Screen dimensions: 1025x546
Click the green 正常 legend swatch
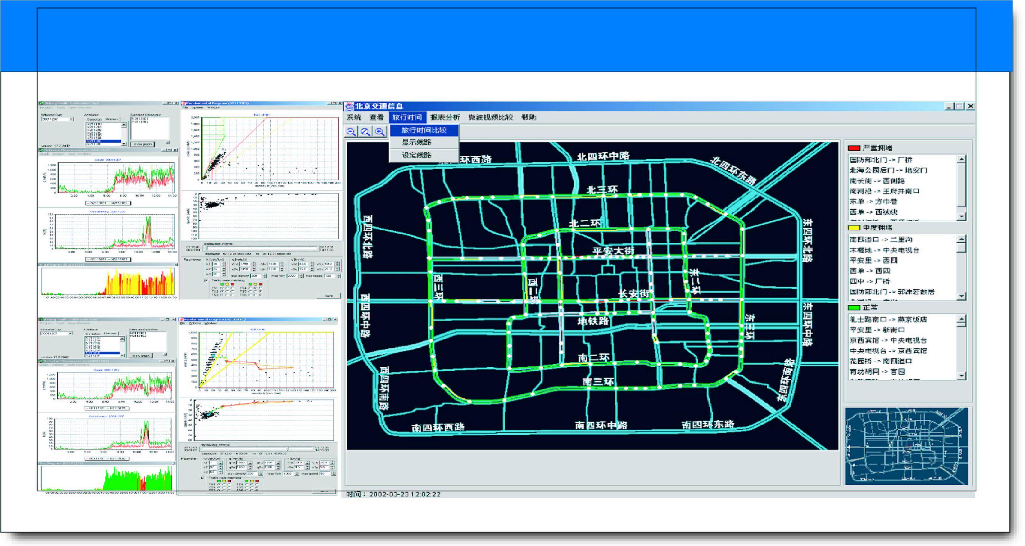point(854,307)
